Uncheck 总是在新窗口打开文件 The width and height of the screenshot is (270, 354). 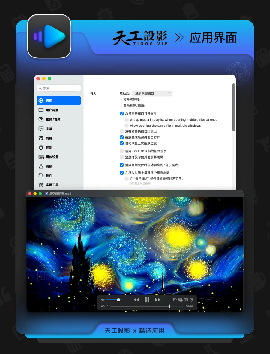pyautogui.click(x=121, y=114)
